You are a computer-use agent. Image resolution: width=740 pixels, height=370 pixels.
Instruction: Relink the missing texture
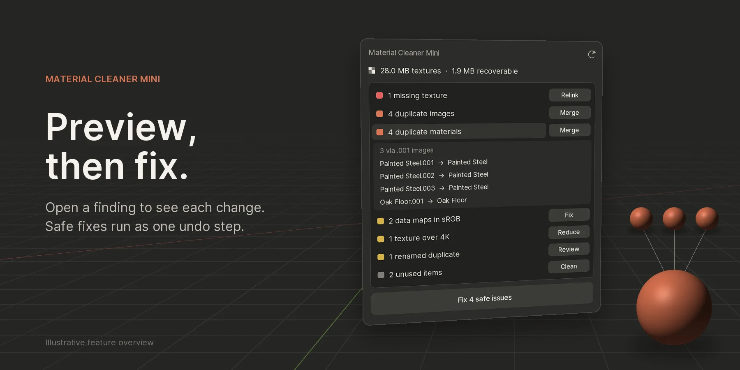tap(570, 95)
